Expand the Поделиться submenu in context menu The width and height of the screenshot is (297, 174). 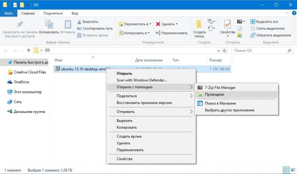tap(151, 96)
